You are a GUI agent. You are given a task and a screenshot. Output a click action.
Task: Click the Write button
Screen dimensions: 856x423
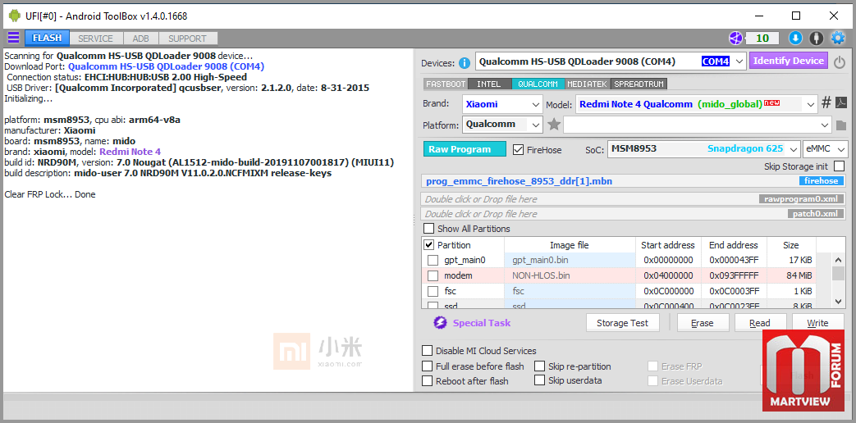[x=817, y=323]
